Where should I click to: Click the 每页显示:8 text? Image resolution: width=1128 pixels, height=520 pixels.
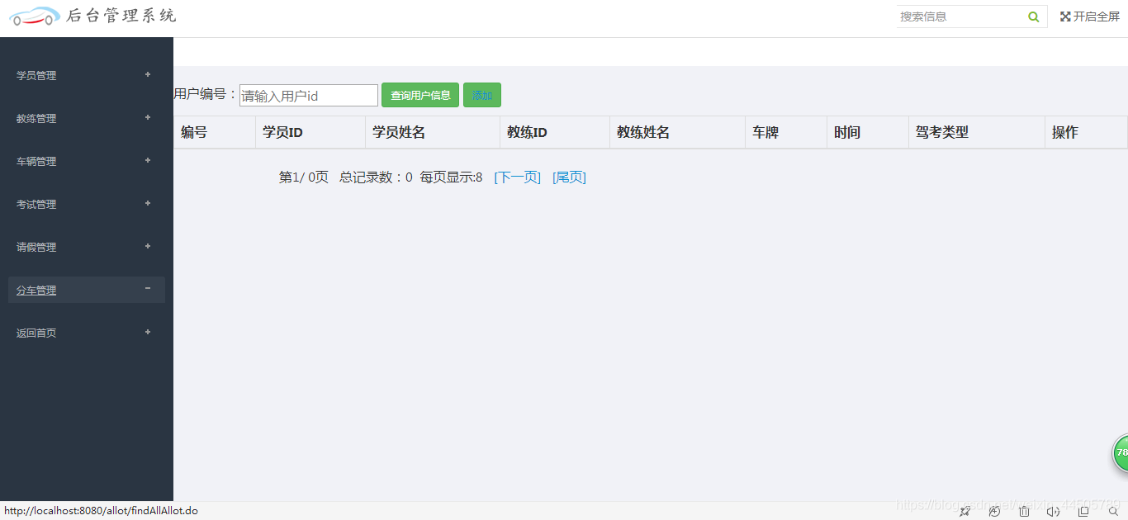tap(451, 177)
